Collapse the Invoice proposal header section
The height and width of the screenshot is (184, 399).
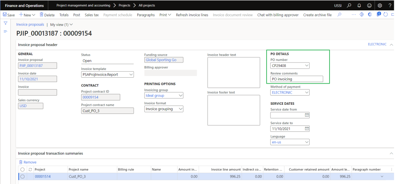(391, 45)
